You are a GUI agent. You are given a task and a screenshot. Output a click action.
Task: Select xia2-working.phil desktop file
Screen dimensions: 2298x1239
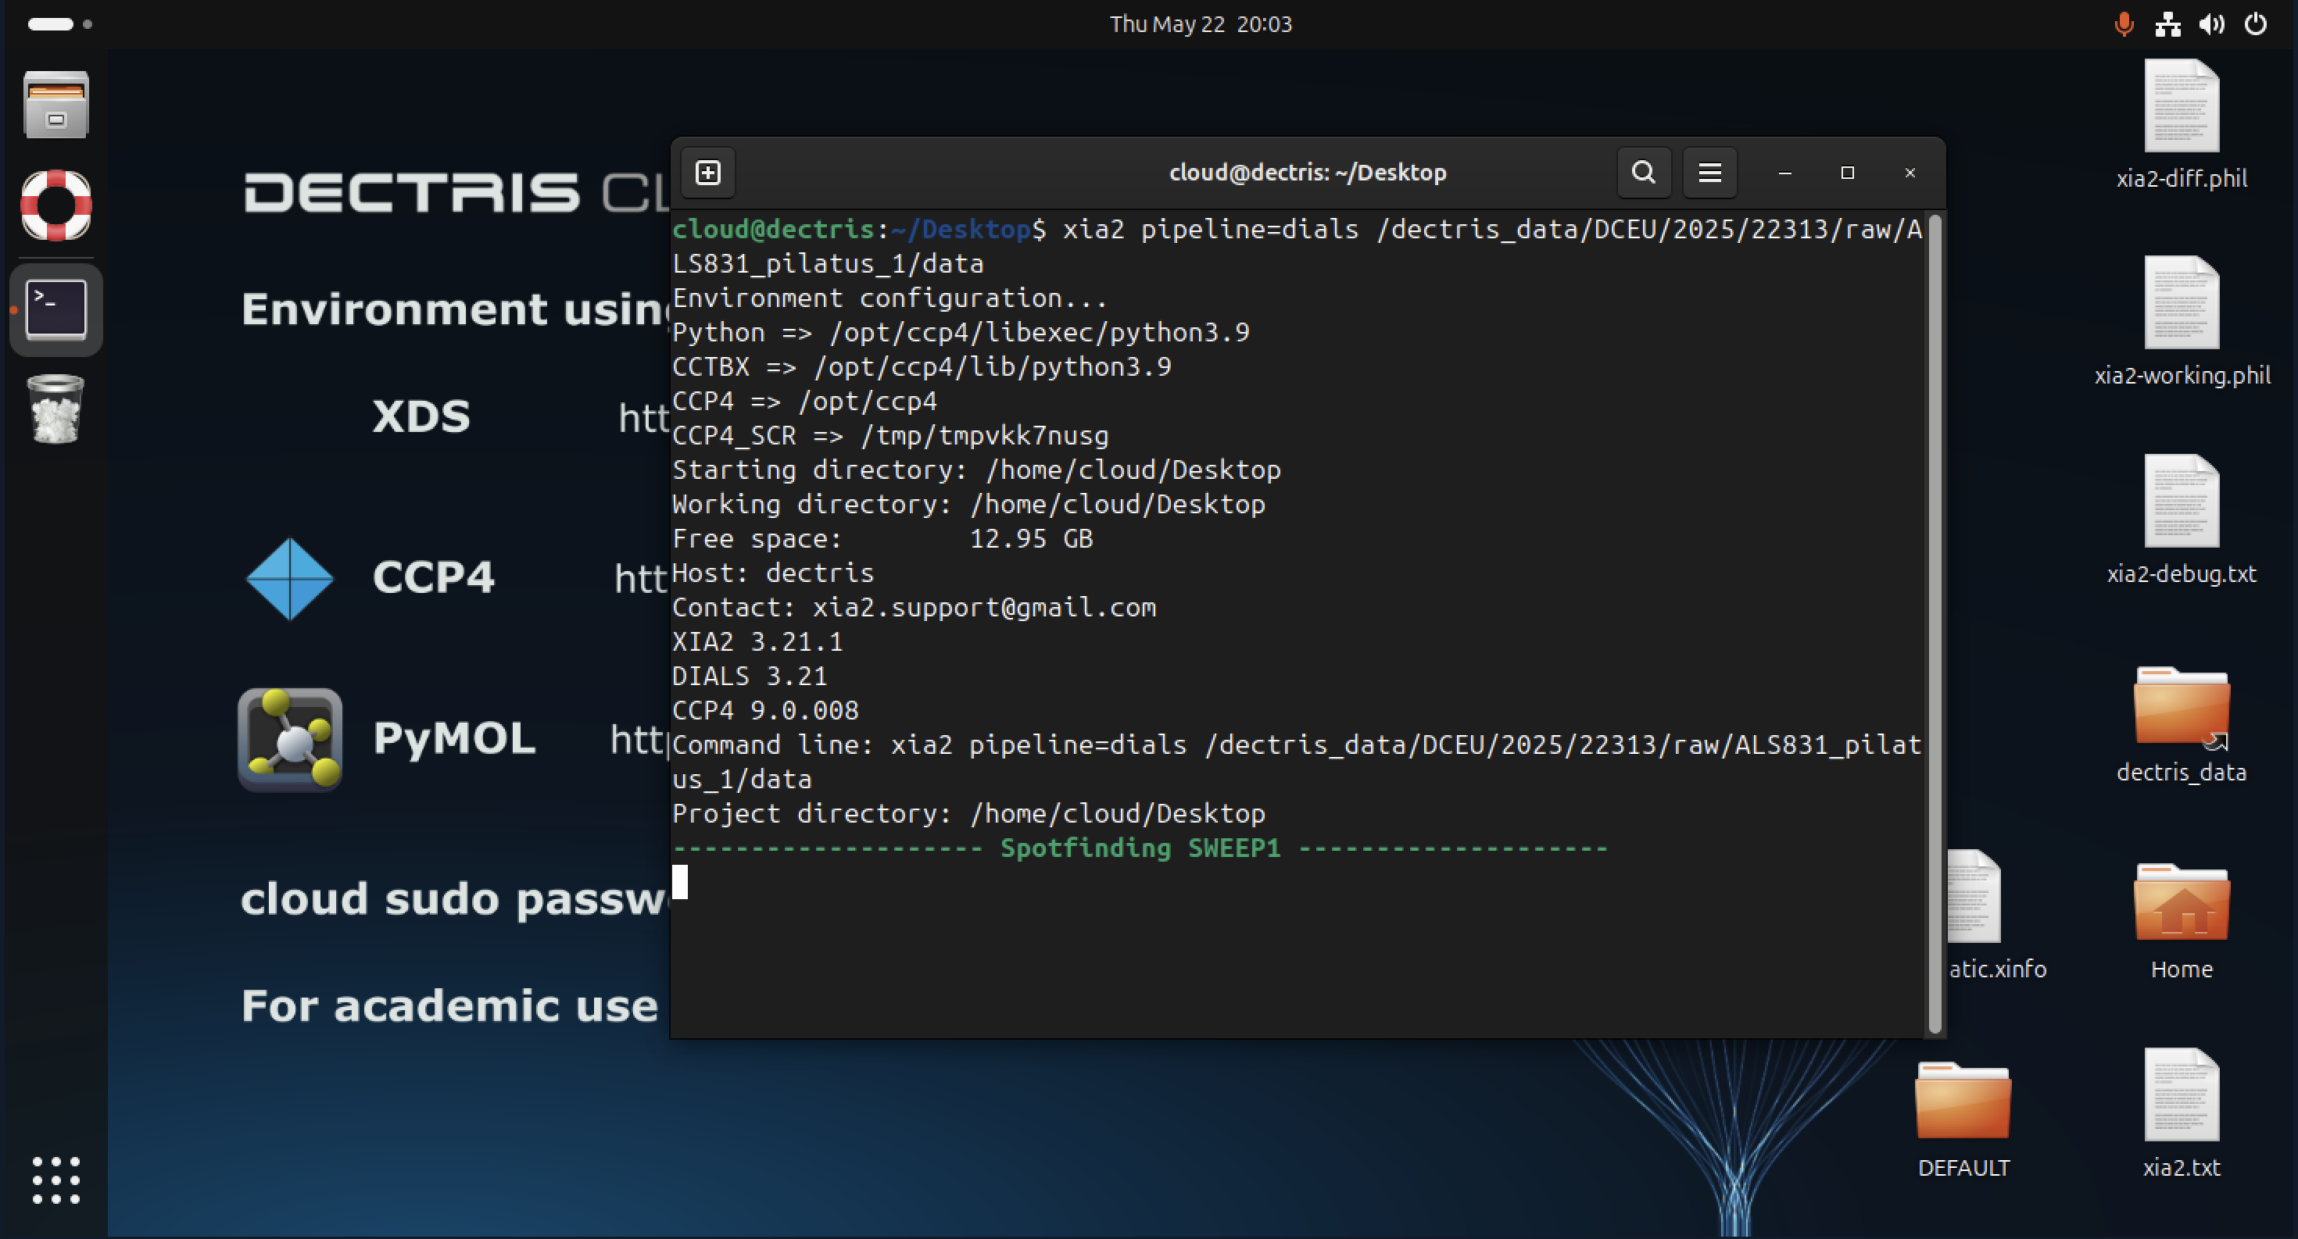(x=2182, y=322)
